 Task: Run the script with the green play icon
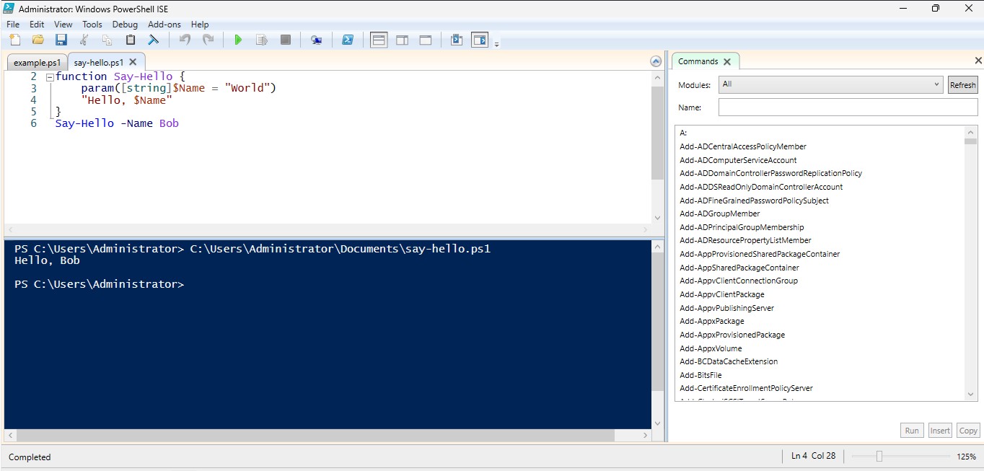point(238,40)
